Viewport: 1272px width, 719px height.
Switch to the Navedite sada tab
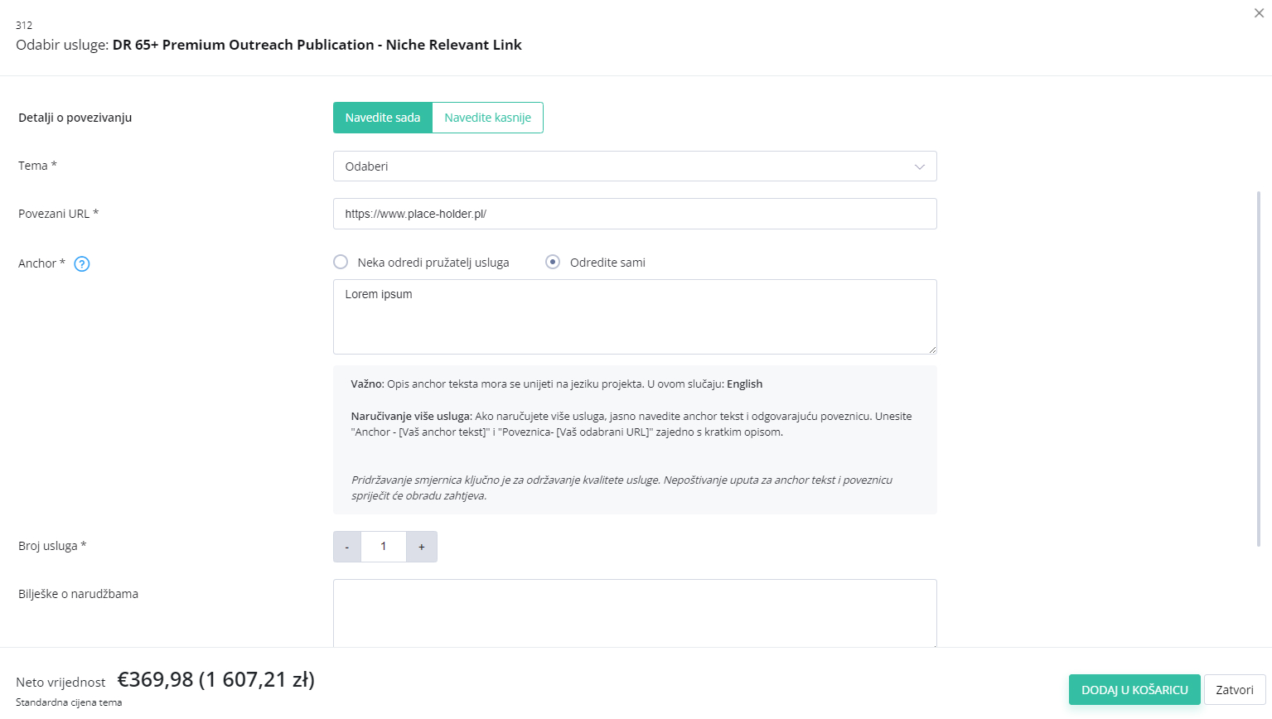click(383, 118)
